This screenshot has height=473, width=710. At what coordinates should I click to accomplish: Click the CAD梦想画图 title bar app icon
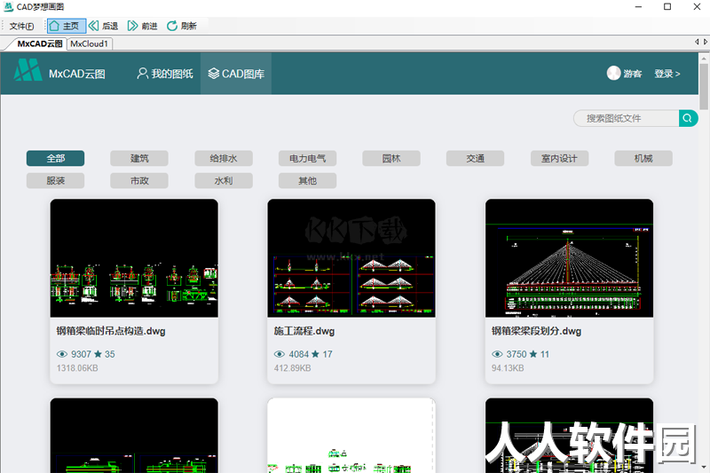(x=8, y=7)
